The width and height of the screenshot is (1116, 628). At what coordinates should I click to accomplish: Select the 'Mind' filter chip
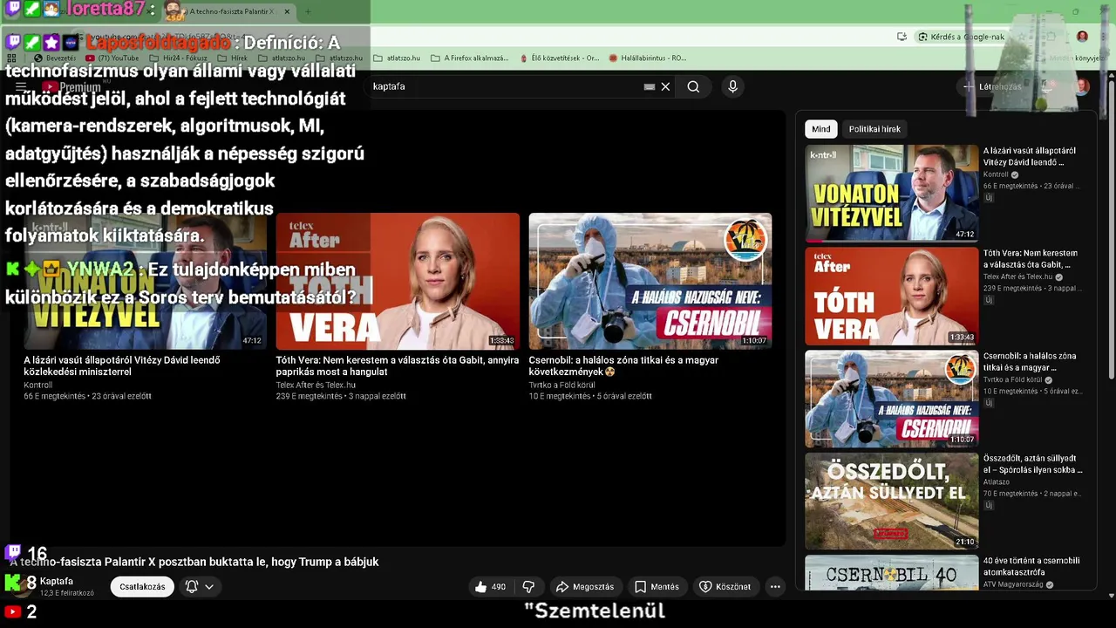(821, 129)
